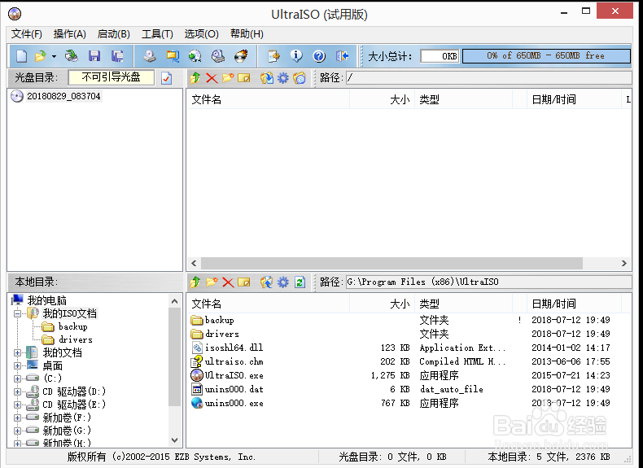Select isoshl64.dll in the local file list
This screenshot has height=468, width=643.
[x=234, y=348]
